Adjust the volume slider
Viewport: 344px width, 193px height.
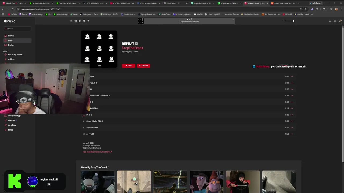click(x=289, y=21)
